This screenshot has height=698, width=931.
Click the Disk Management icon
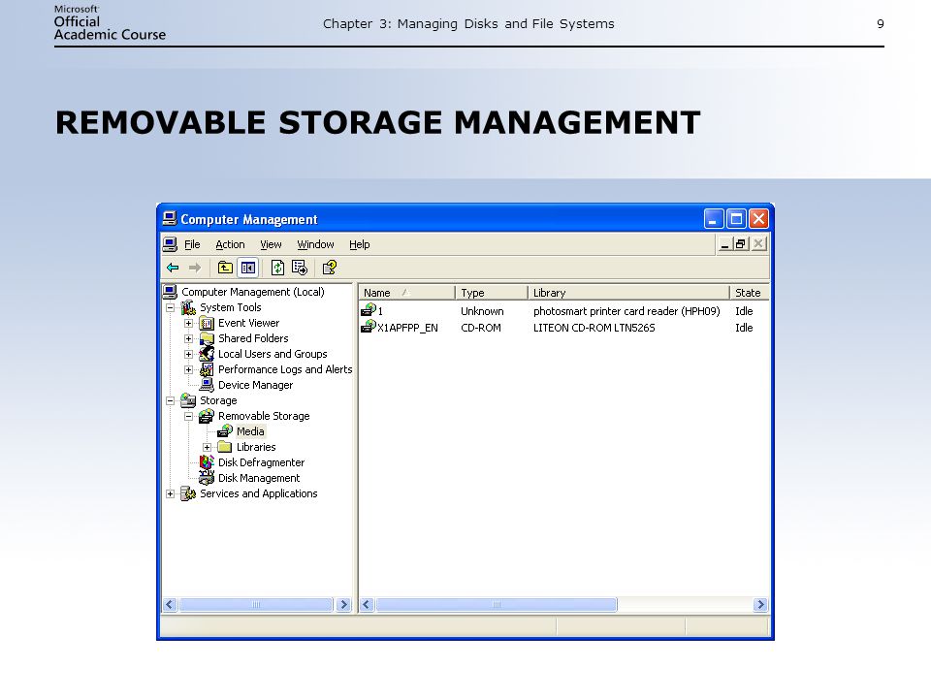pos(207,478)
